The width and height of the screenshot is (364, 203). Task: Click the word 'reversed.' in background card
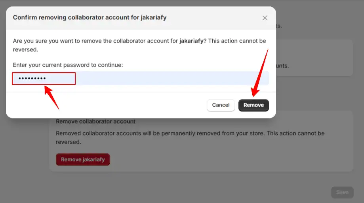pos(69,142)
